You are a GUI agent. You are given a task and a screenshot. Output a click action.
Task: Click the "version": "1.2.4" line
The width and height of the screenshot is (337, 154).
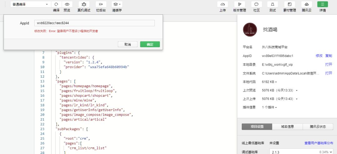83,62
